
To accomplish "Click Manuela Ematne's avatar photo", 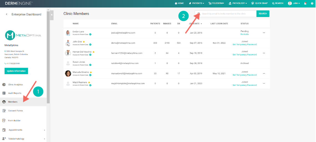I will pyautogui.click(x=68, y=73).
